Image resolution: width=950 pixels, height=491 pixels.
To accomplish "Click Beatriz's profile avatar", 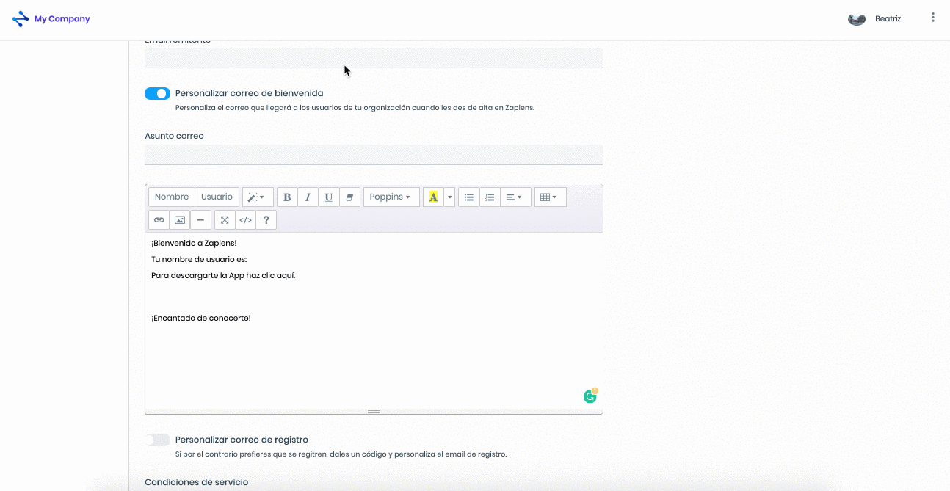I will point(857,19).
